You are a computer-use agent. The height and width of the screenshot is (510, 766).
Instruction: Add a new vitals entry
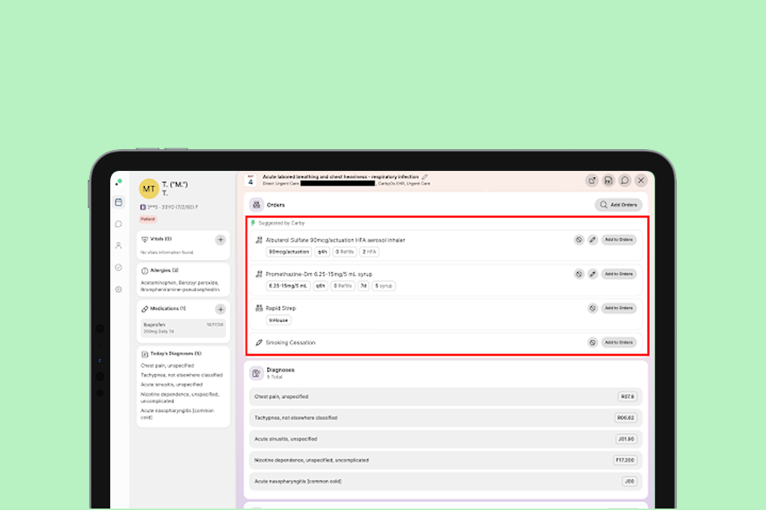pyautogui.click(x=221, y=240)
